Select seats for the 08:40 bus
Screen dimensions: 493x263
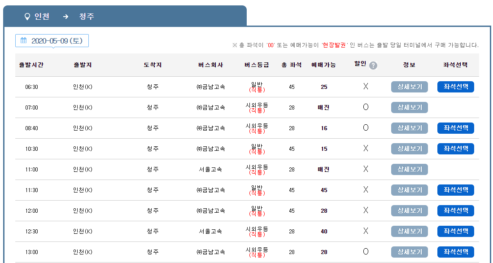coord(456,128)
